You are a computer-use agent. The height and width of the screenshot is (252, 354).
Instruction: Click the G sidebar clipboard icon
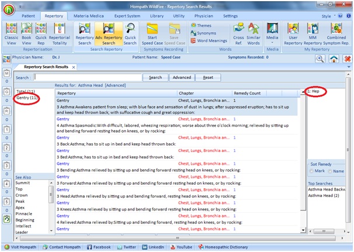tap(7, 92)
